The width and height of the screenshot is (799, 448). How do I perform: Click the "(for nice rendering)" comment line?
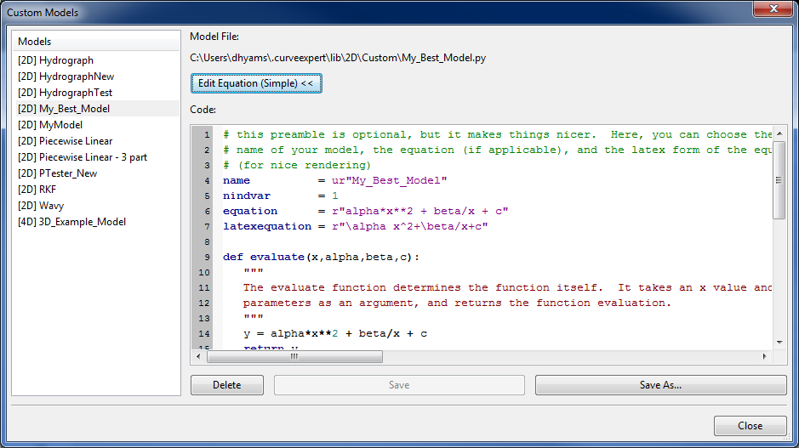[297, 165]
